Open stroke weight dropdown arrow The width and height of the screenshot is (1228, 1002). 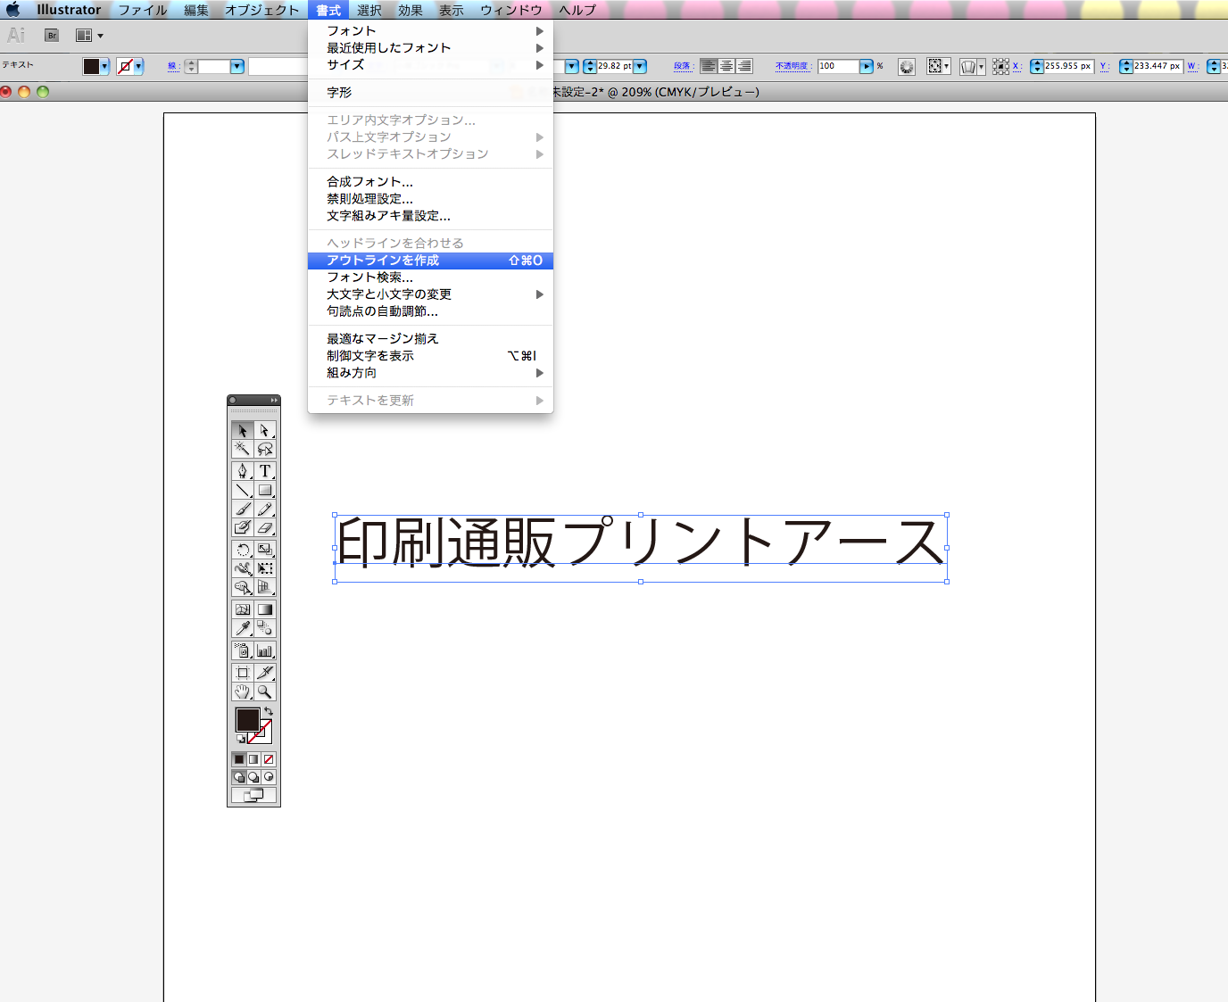(237, 66)
